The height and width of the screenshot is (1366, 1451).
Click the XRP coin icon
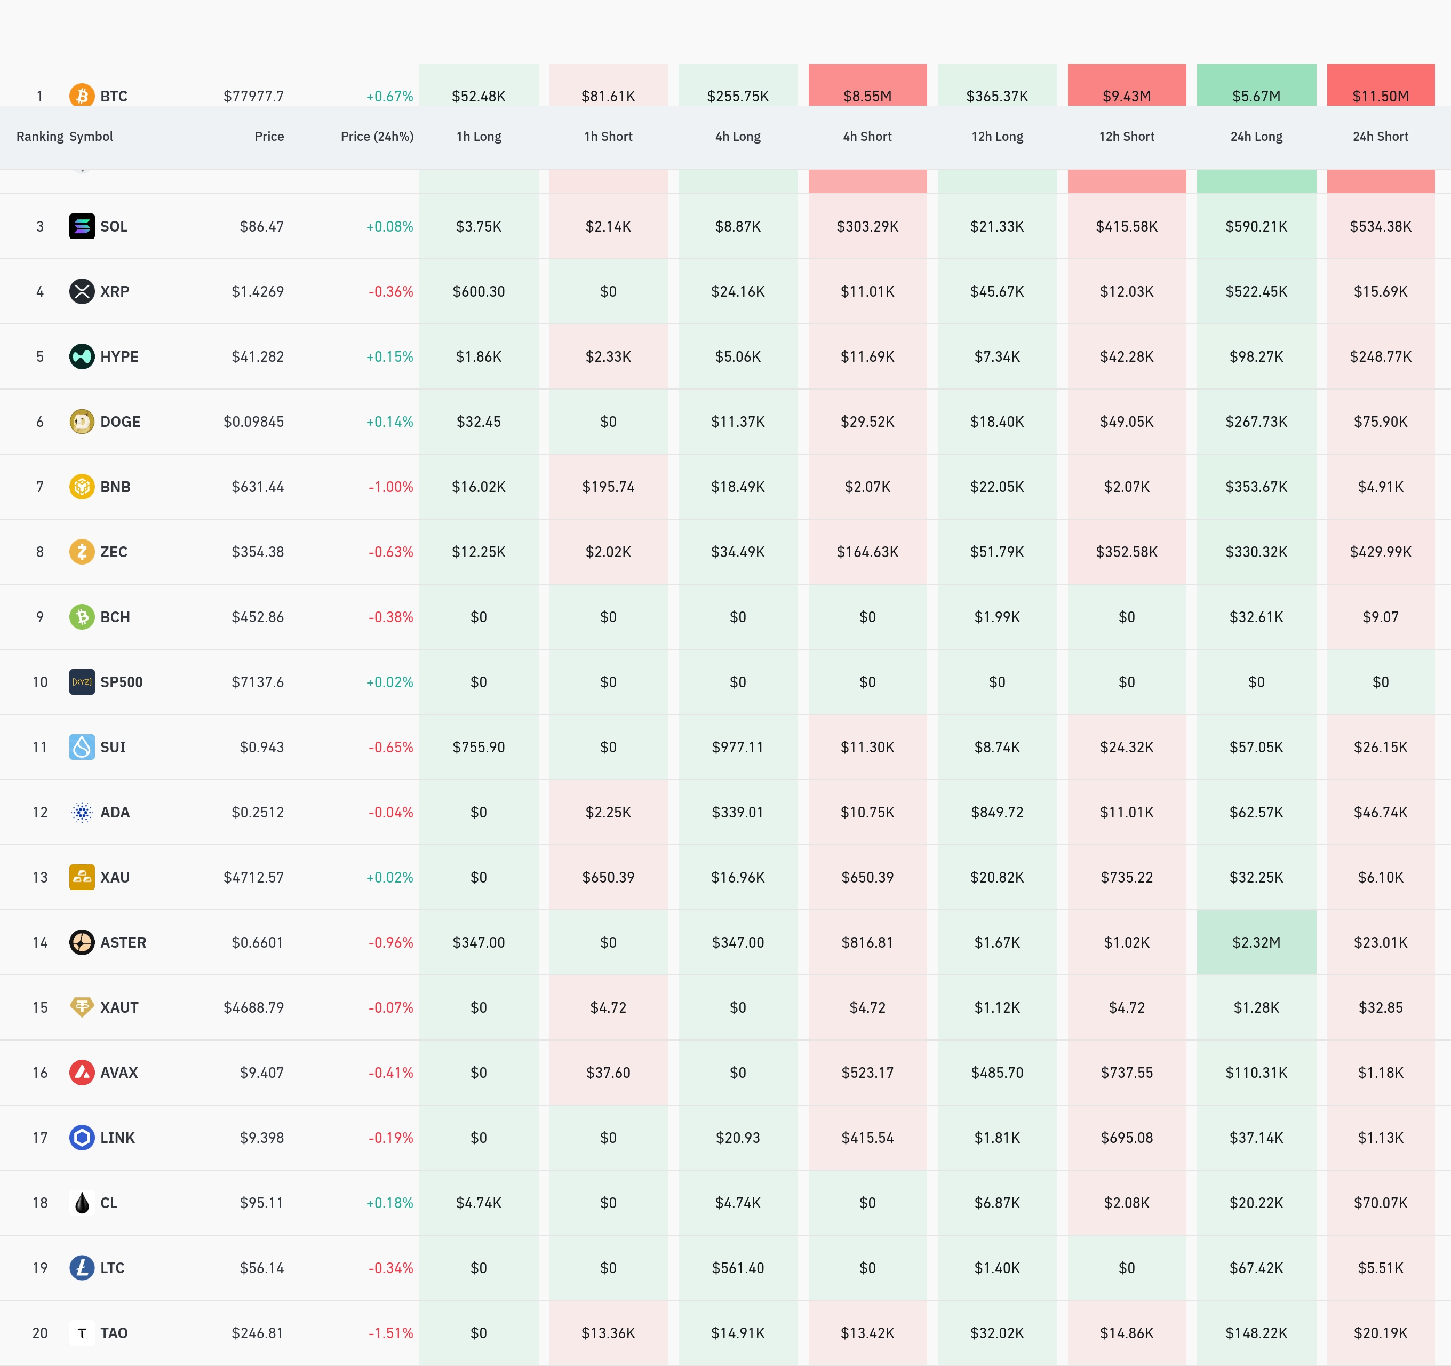coord(82,291)
